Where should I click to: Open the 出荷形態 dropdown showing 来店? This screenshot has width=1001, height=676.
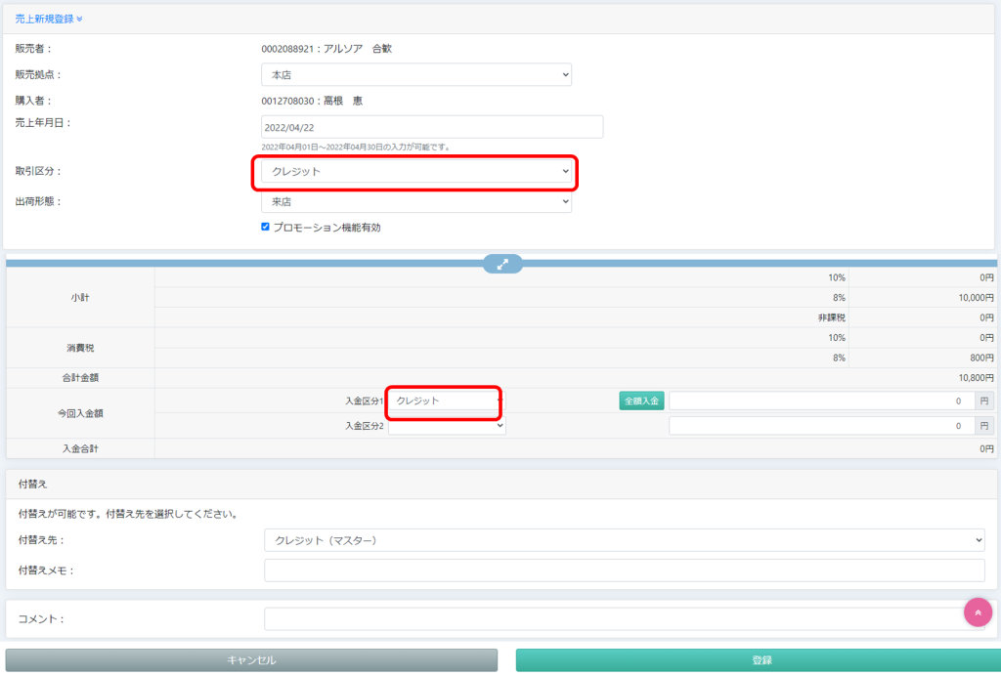pyautogui.click(x=415, y=201)
